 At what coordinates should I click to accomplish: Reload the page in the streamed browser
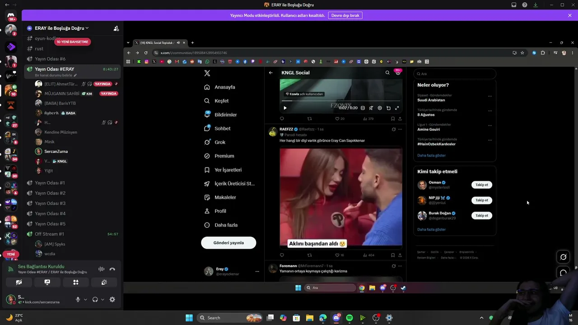146,53
